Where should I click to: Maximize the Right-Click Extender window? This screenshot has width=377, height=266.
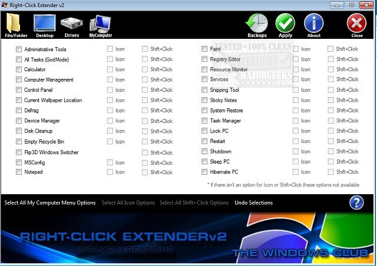coord(351,5)
